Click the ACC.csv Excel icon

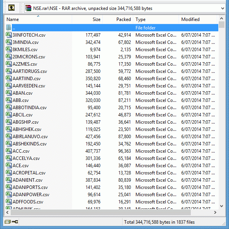tap(9, 151)
